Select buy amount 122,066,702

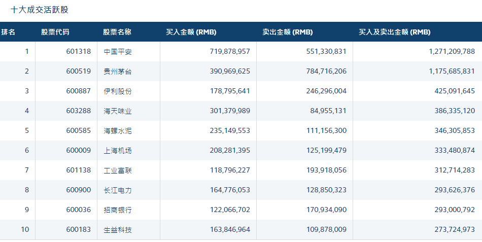(x=230, y=210)
